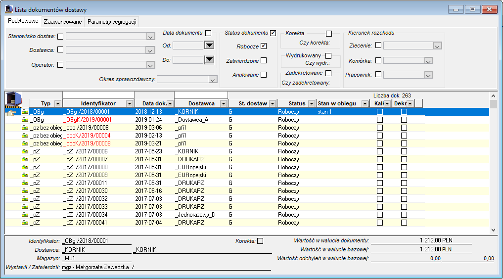
Task: Click the list scrollbar up arrow
Action: pos(493,96)
